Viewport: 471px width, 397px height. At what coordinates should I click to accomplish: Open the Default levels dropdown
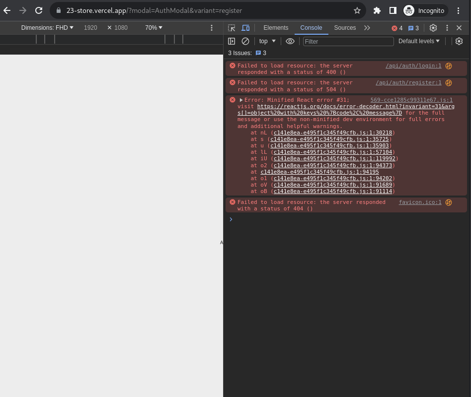[419, 41]
